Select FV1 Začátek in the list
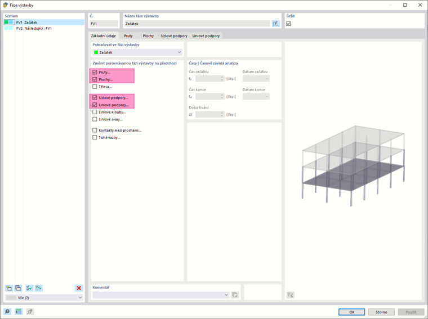Image resolution: width=428 pixels, height=319 pixels. tap(44, 23)
